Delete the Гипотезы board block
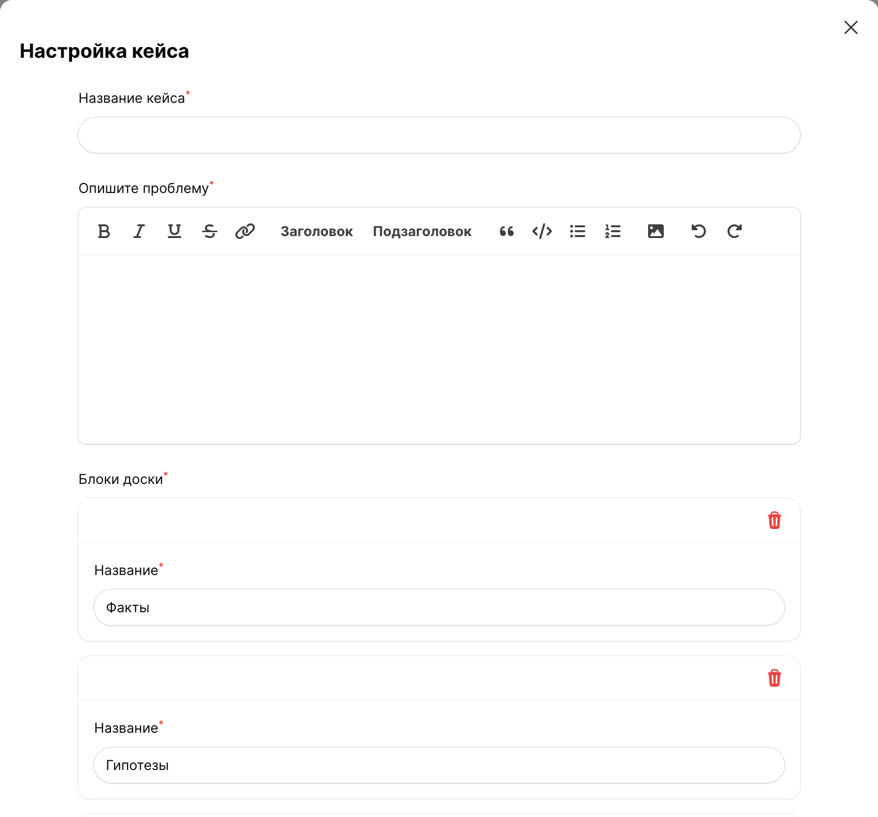Screen dimensions: 878x817 (x=775, y=678)
